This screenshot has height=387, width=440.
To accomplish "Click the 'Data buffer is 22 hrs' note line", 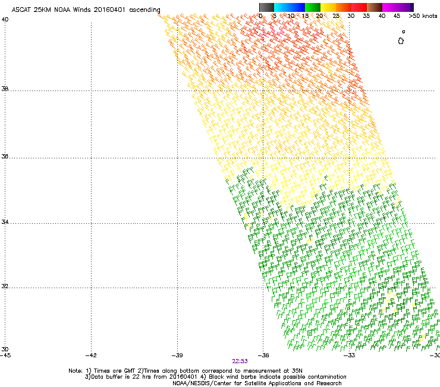I will coord(215,377).
